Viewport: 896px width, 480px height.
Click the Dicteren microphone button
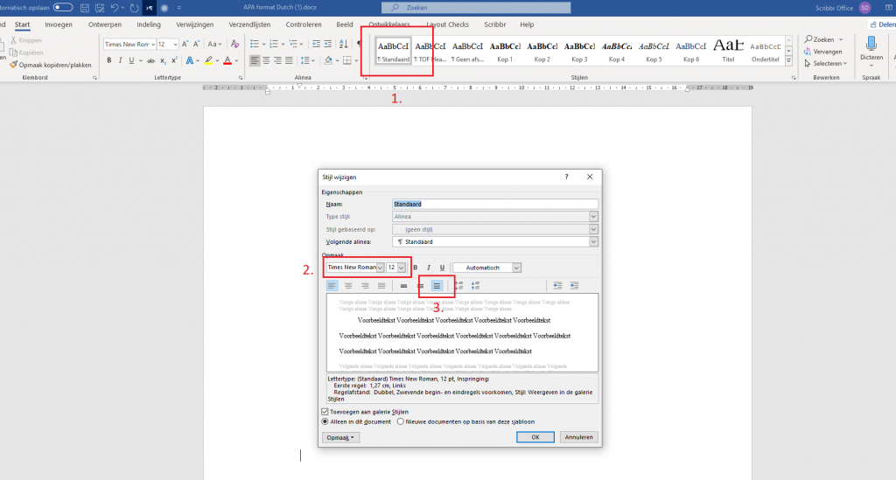(x=871, y=50)
